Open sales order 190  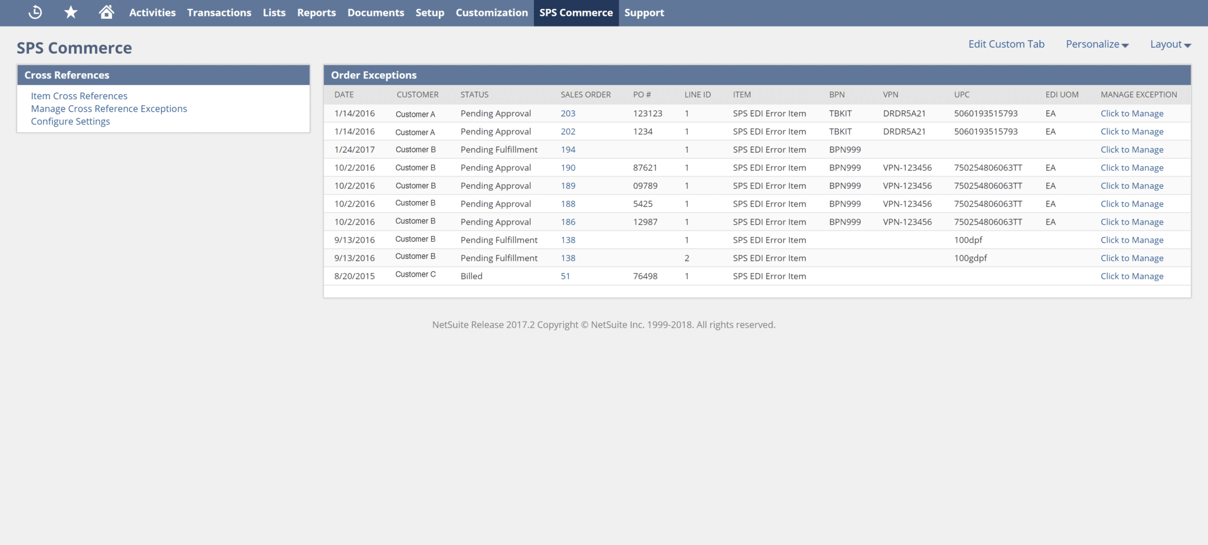[x=568, y=168]
